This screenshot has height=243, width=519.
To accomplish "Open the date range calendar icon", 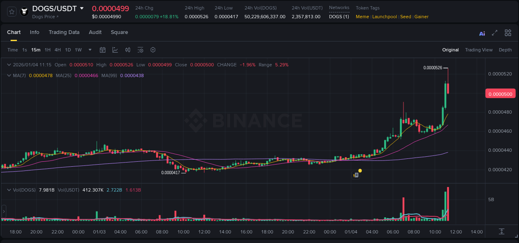I will [103, 50].
